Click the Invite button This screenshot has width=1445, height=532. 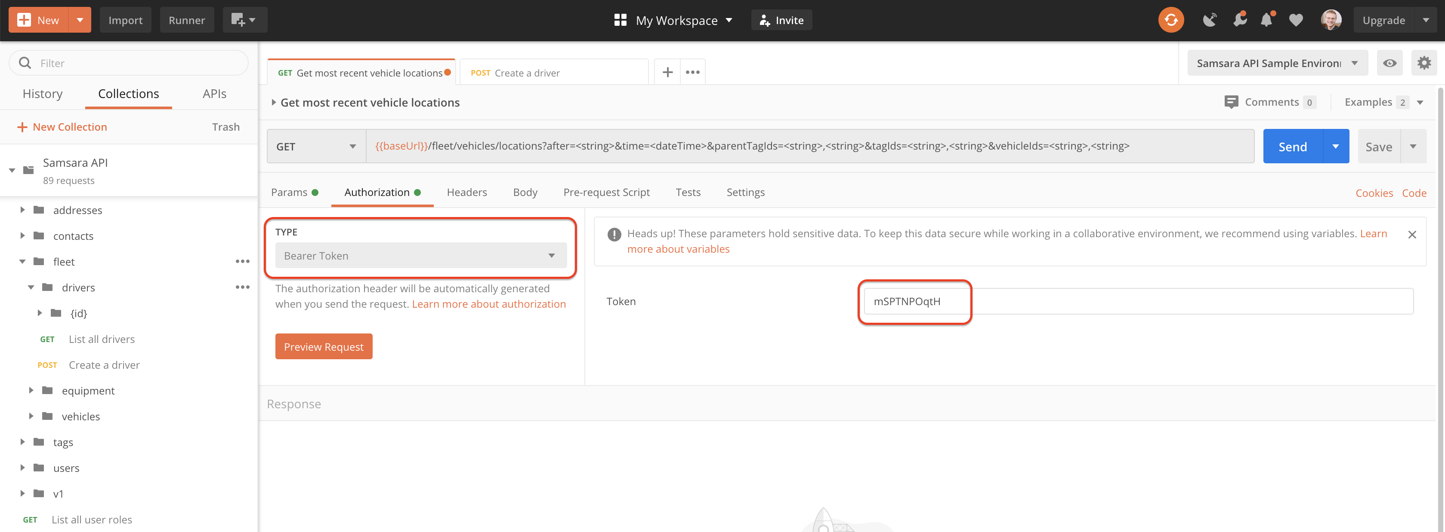pos(781,20)
